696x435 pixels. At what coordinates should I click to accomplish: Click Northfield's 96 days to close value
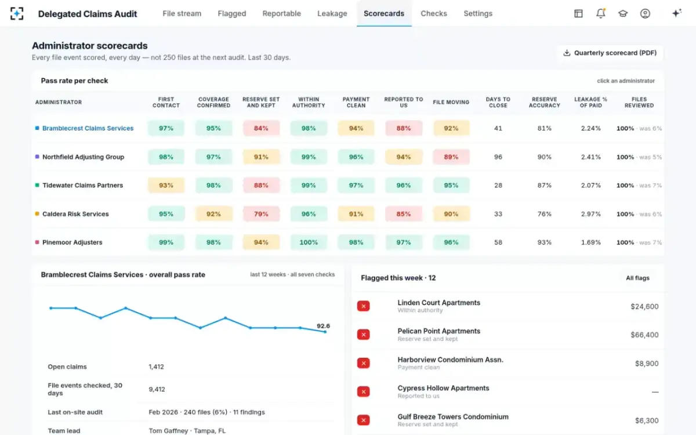(x=498, y=157)
